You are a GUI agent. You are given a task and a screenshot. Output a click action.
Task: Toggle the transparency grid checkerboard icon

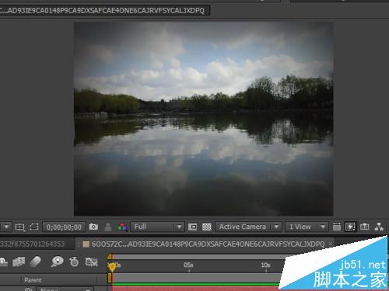click(x=207, y=227)
